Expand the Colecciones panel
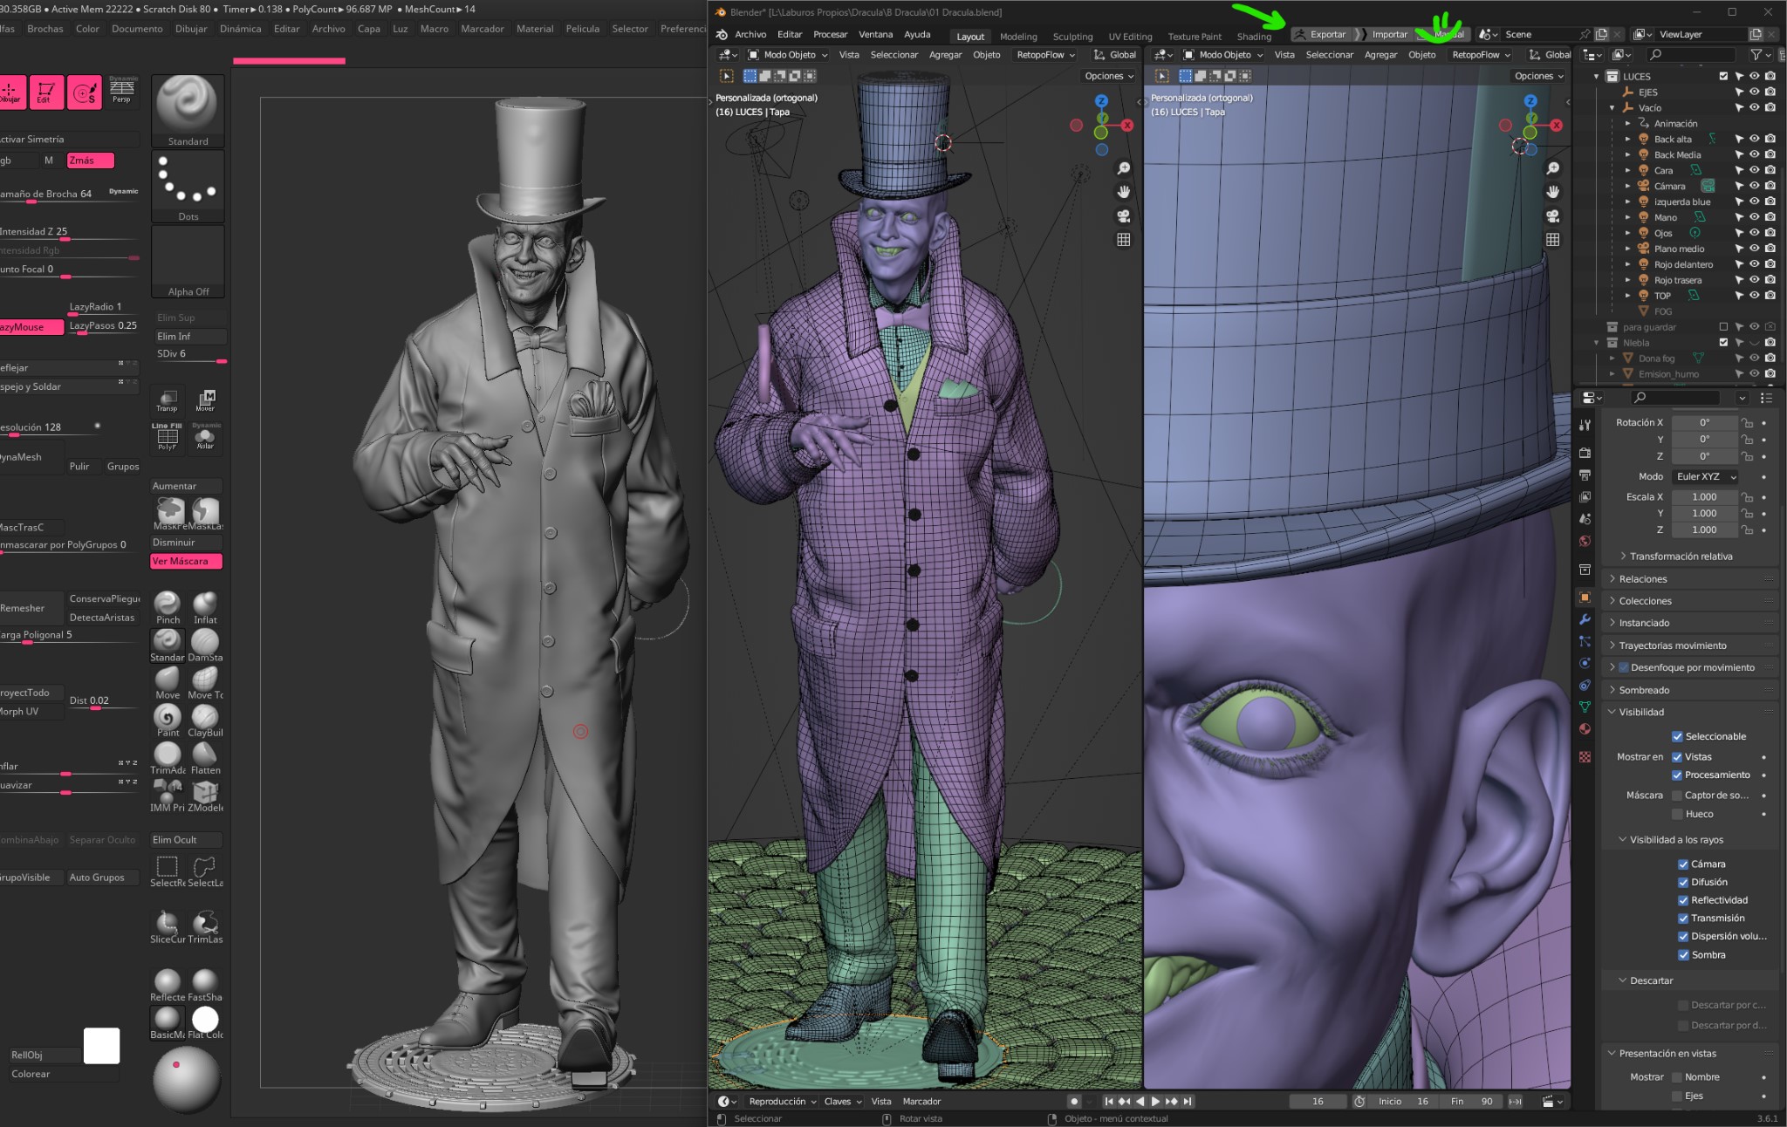This screenshot has height=1127, width=1787. (1690, 601)
